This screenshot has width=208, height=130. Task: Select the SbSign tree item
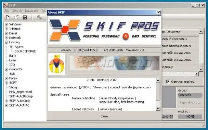(x=14, y=87)
